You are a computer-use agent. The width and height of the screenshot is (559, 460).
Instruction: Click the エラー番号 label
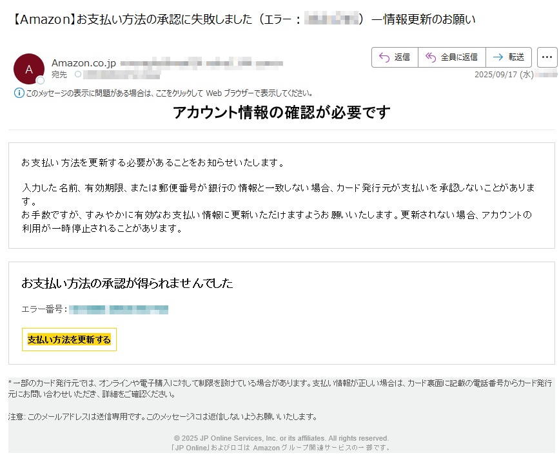[x=44, y=309]
